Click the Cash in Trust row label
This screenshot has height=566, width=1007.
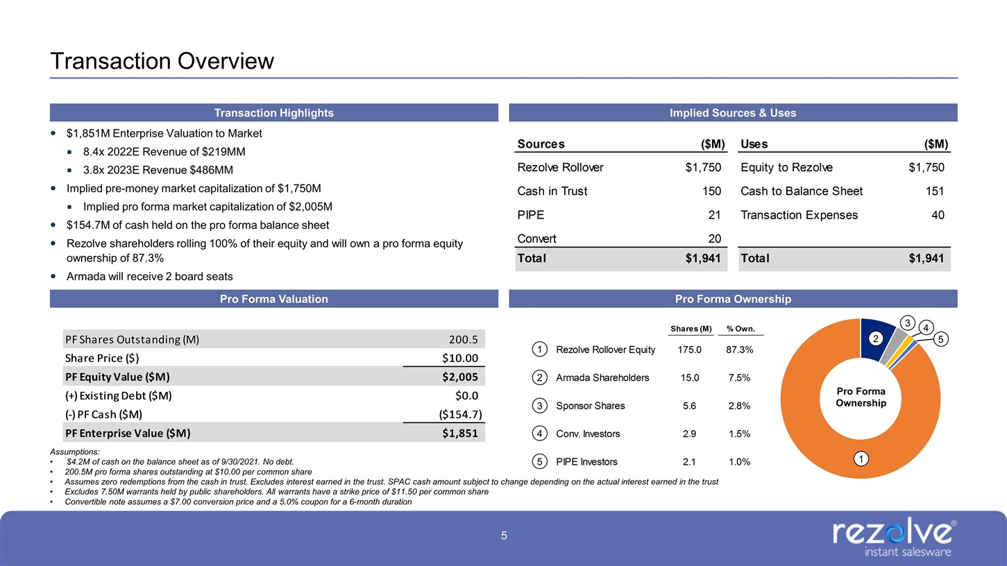(x=552, y=191)
